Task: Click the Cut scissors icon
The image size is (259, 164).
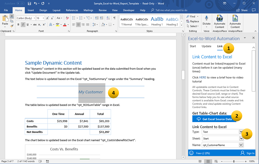Action: click(12, 16)
